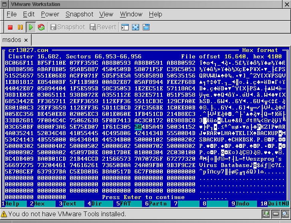291x223 pixels.
Task: Click hex value 4A035241
Action: (19, 133)
